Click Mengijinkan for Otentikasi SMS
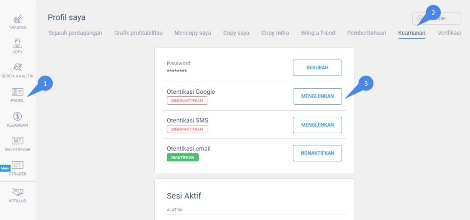The width and height of the screenshot is (470, 220). [317, 125]
